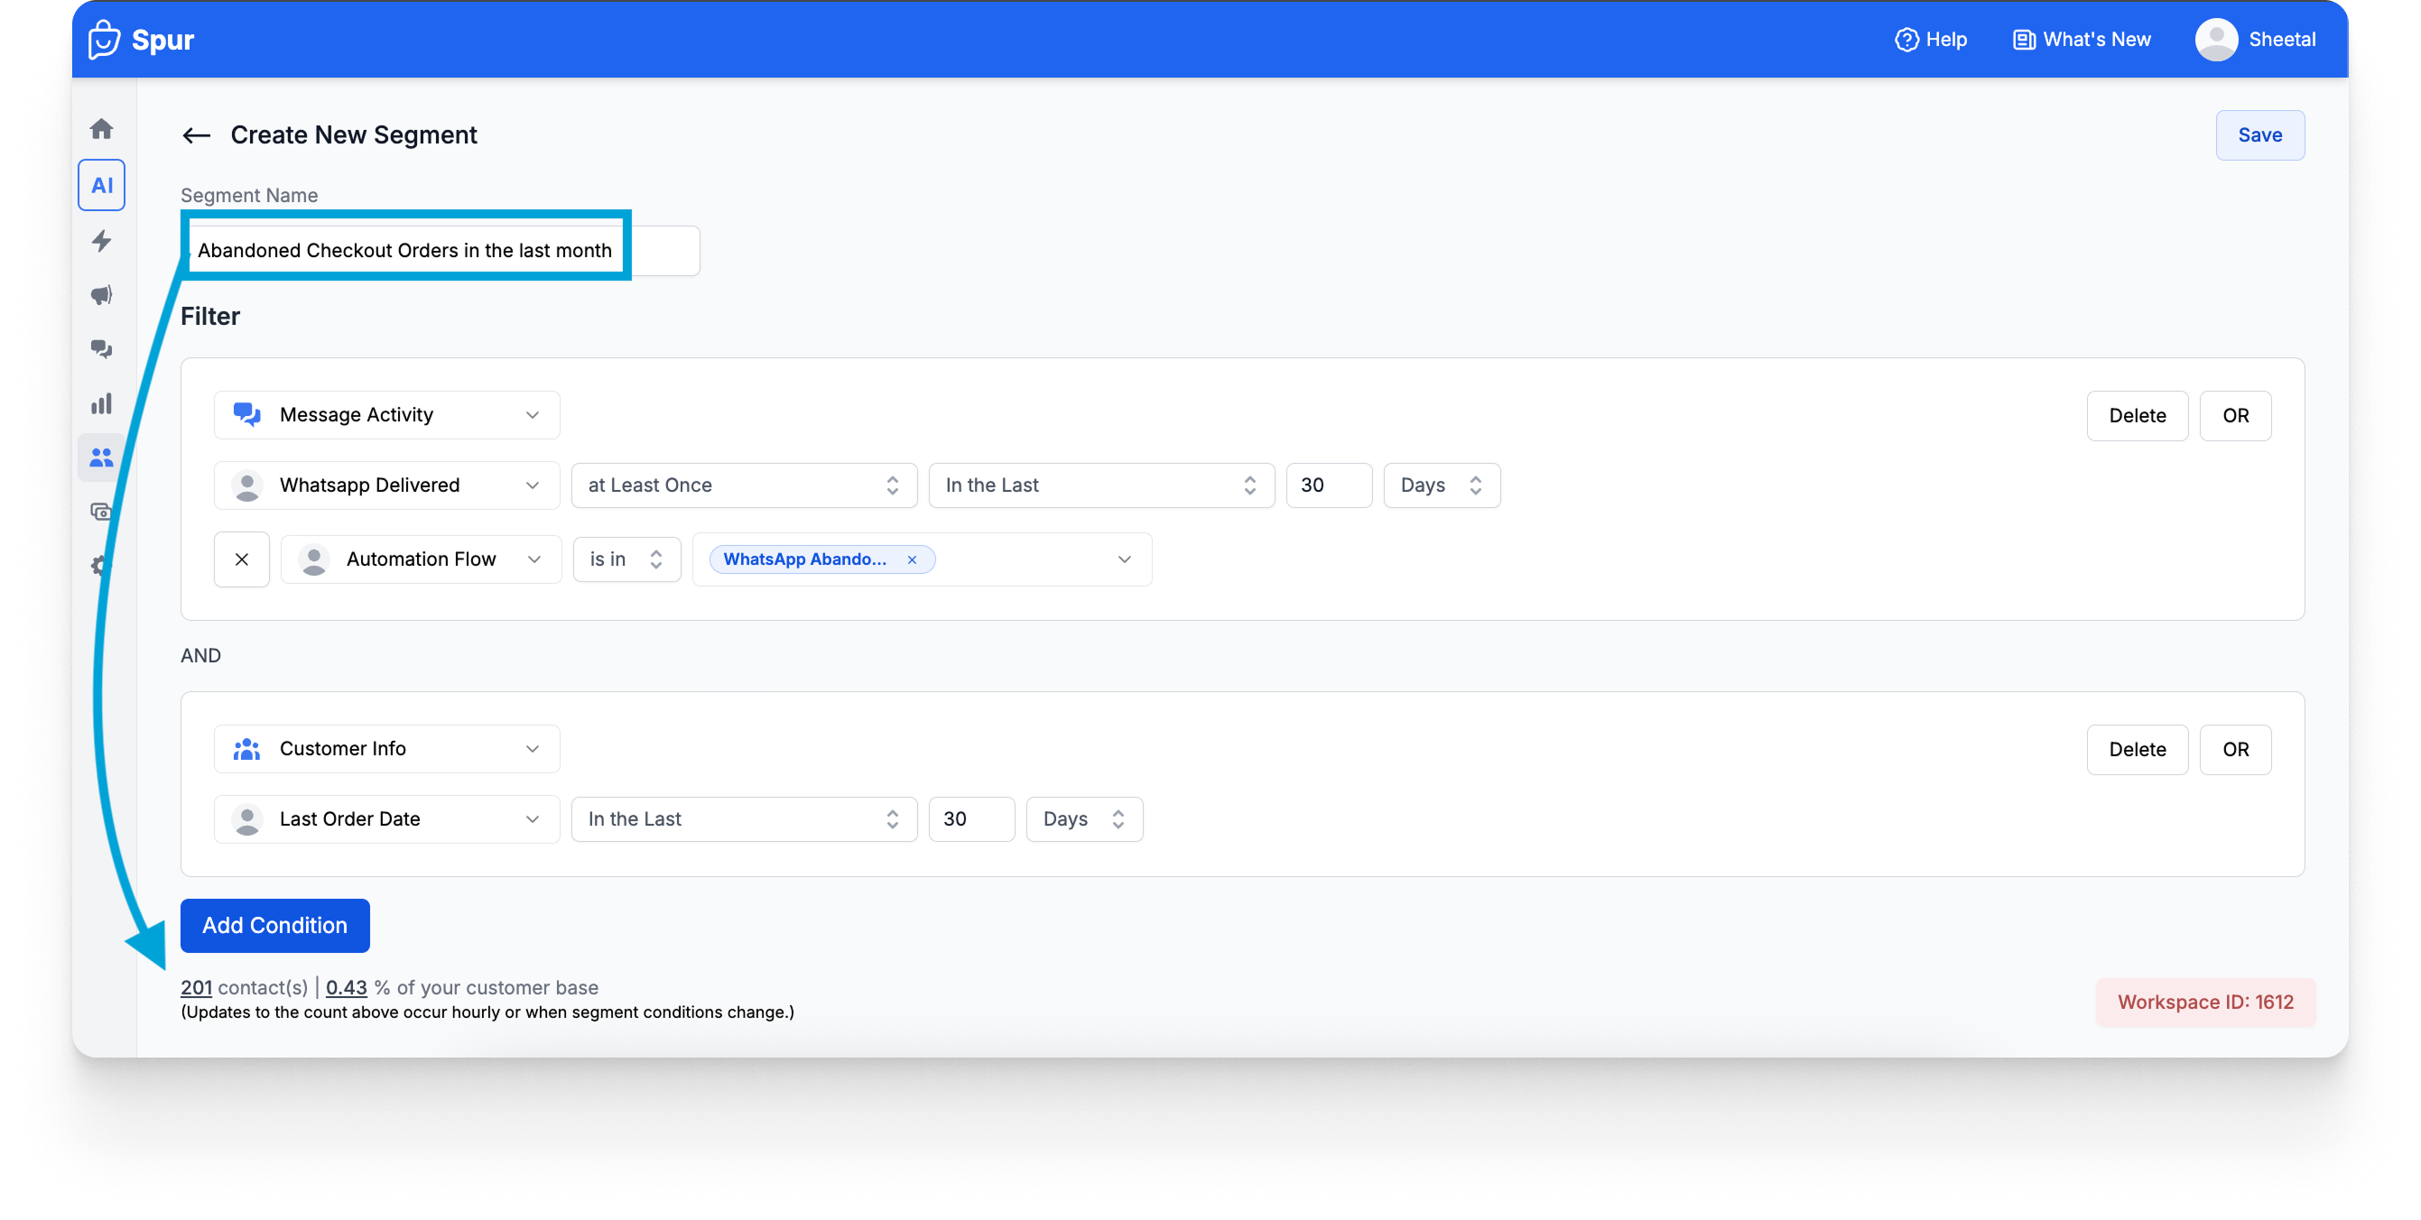Open Campaigns megaphone icon in sidebar
Screen dimensions: 2421x1220
click(x=101, y=295)
